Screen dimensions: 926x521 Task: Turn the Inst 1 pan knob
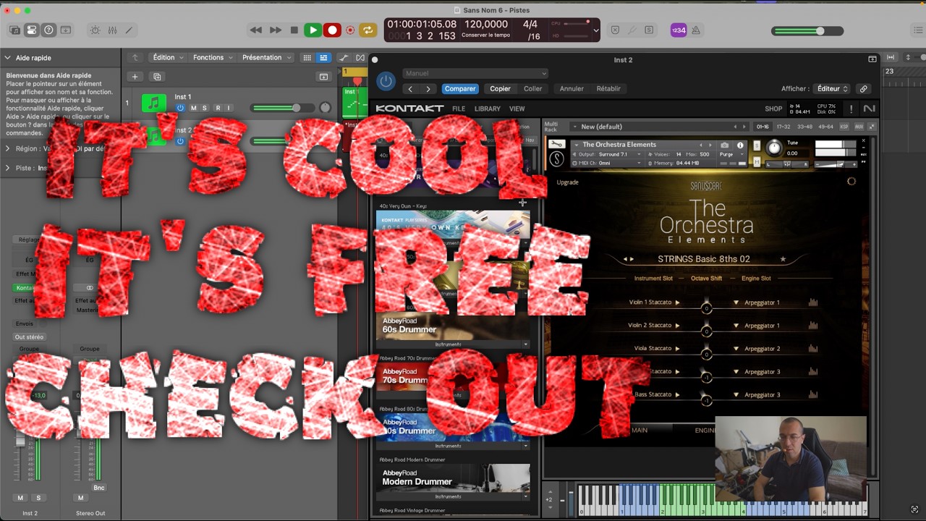325,108
